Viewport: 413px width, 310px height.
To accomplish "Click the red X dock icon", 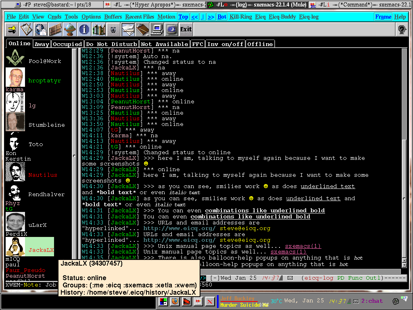I will (x=210, y=301).
